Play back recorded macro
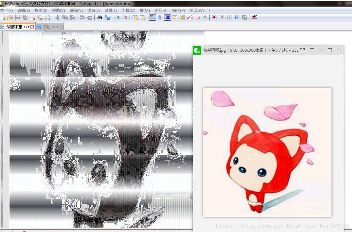352x232 pixels. coord(229,18)
